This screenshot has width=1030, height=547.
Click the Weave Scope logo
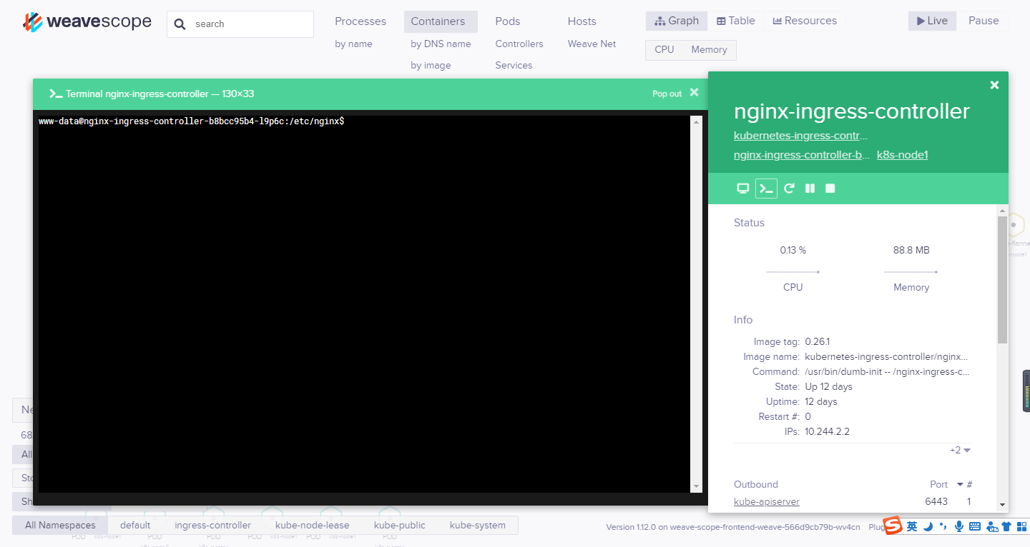click(87, 22)
